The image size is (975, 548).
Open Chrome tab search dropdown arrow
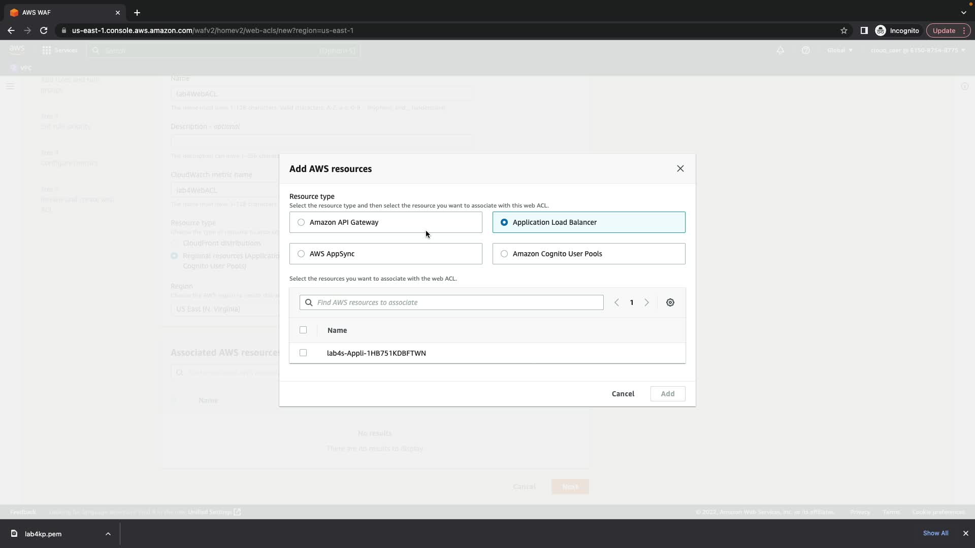tap(963, 13)
